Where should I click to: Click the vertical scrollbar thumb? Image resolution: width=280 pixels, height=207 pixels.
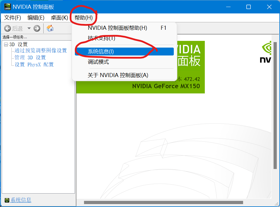[x=275, y=105]
